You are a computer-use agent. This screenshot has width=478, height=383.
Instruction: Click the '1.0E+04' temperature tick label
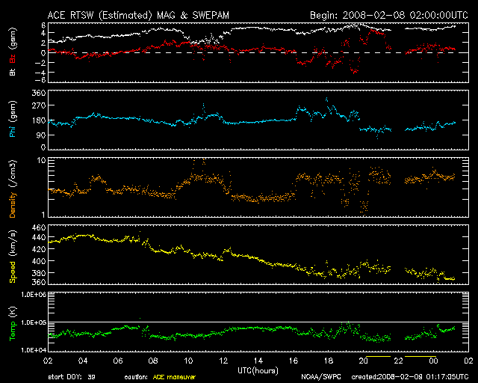pos(34,350)
